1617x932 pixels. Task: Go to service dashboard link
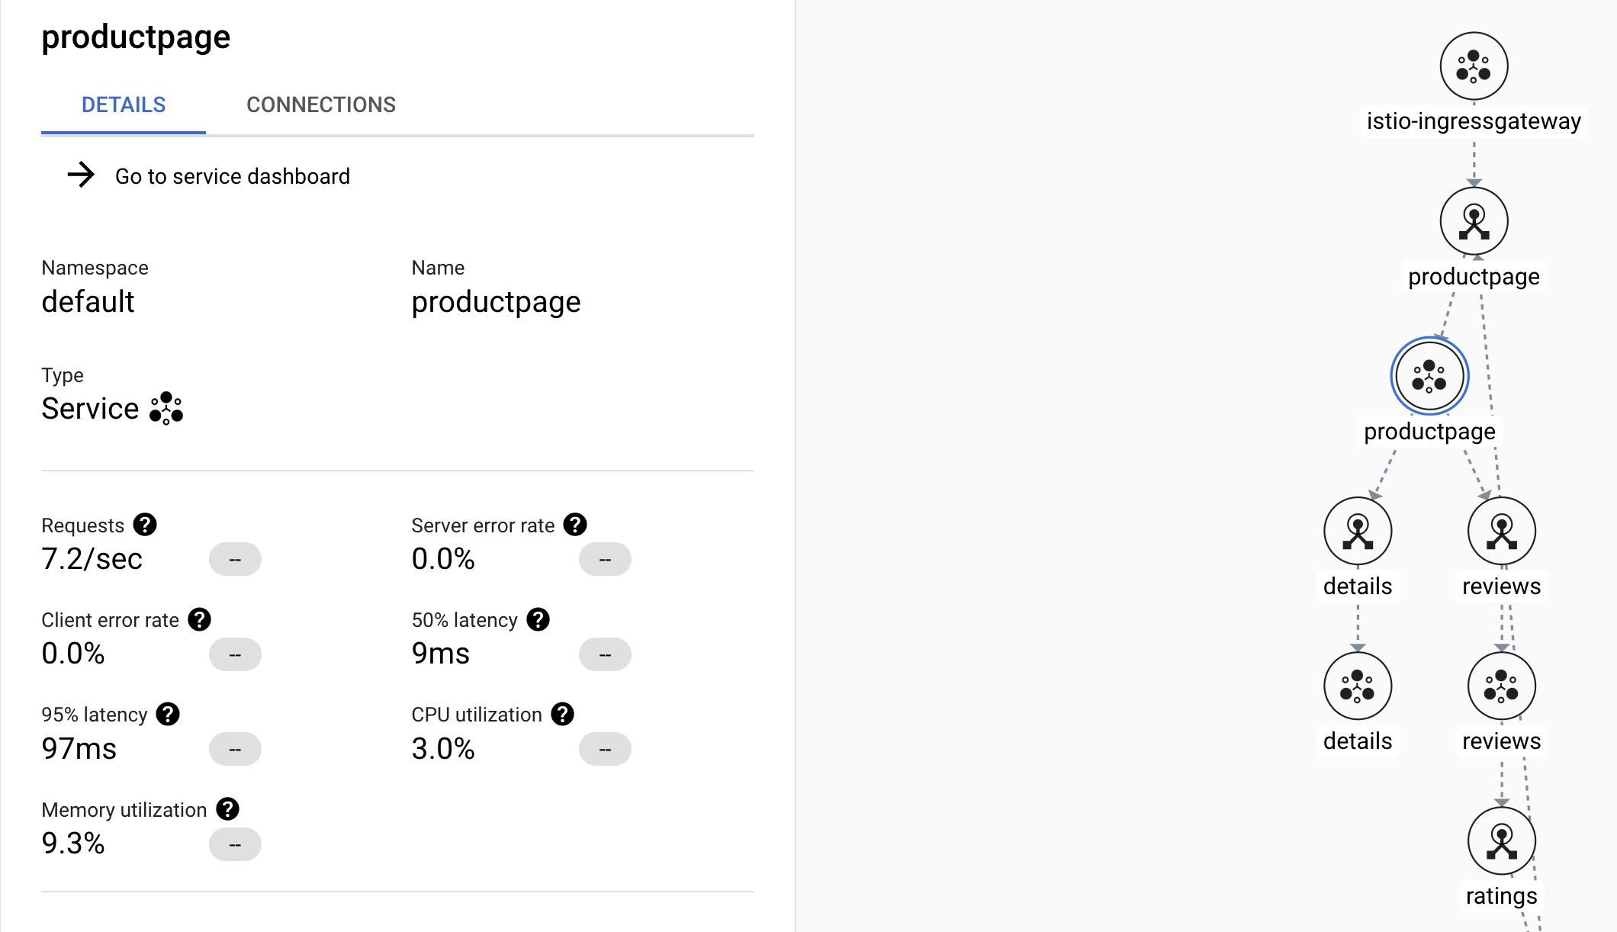pos(233,176)
